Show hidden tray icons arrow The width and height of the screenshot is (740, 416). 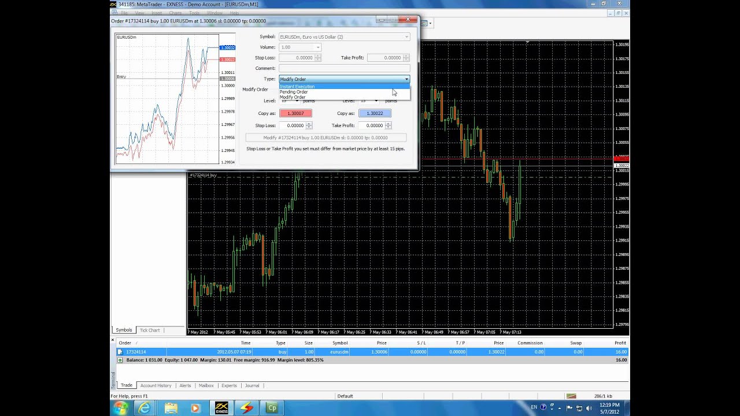560,408
